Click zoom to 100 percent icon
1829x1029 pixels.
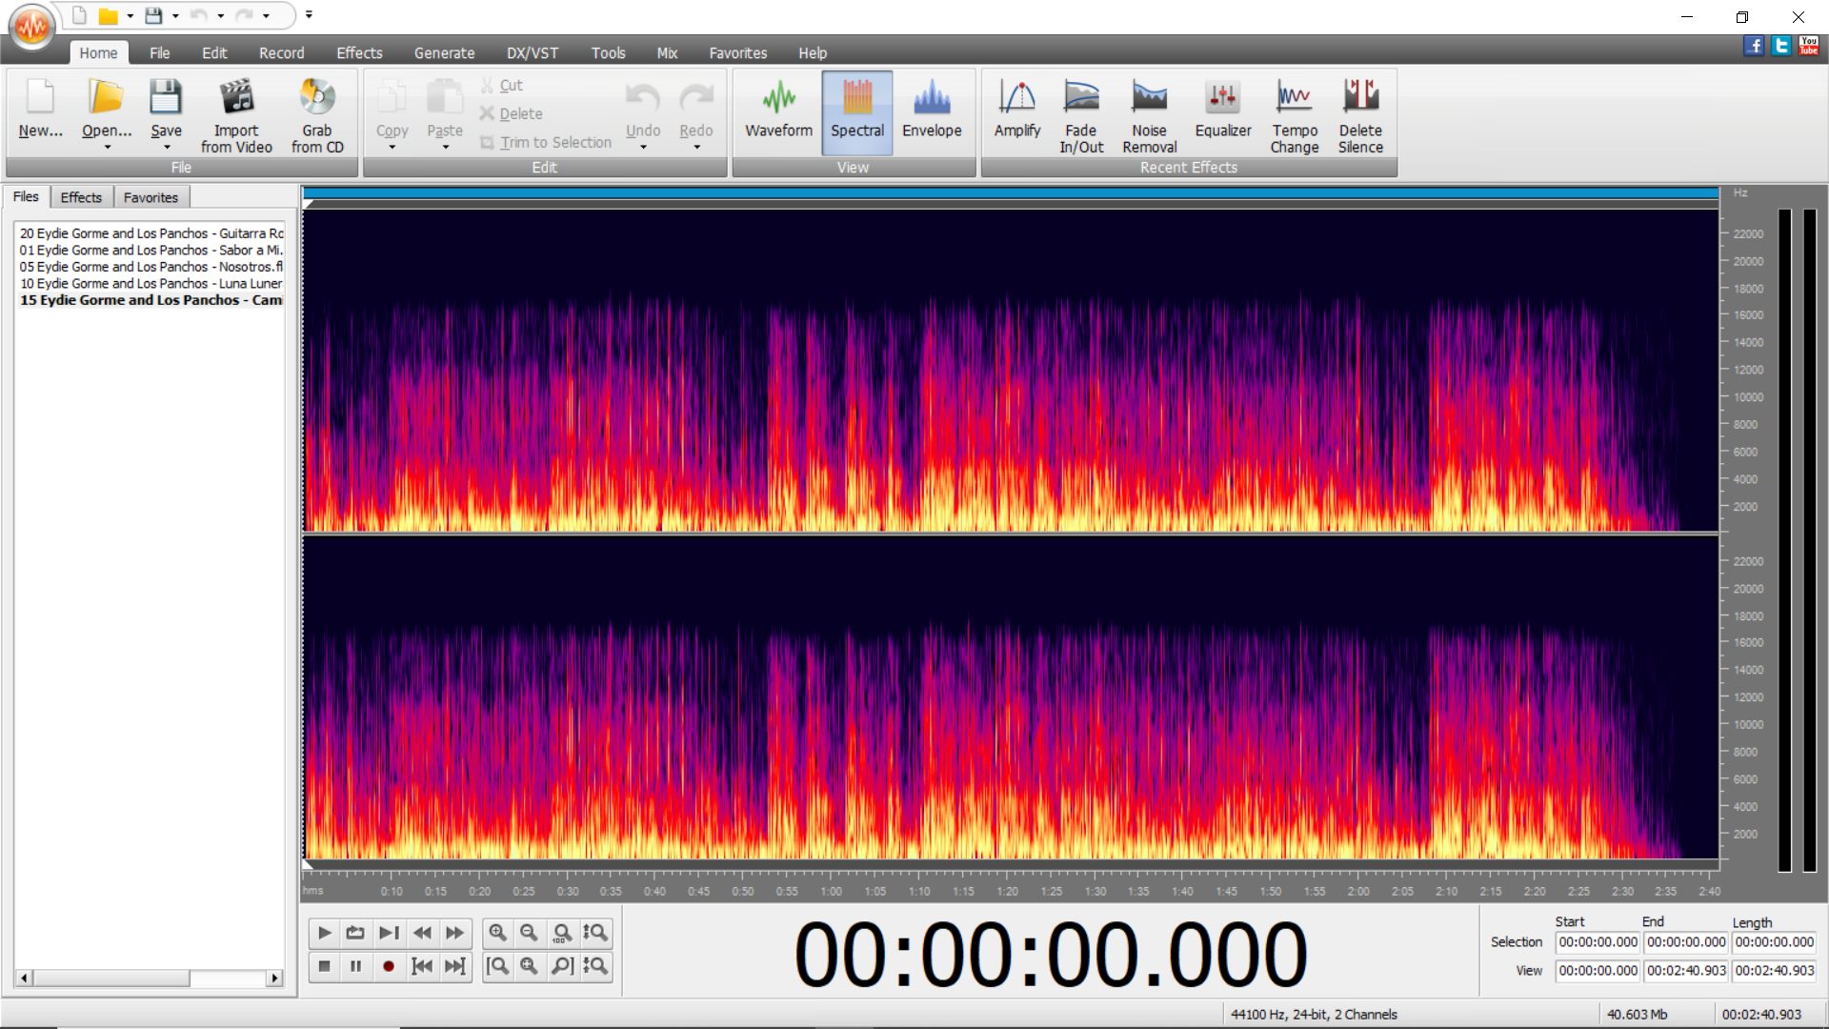(x=562, y=933)
